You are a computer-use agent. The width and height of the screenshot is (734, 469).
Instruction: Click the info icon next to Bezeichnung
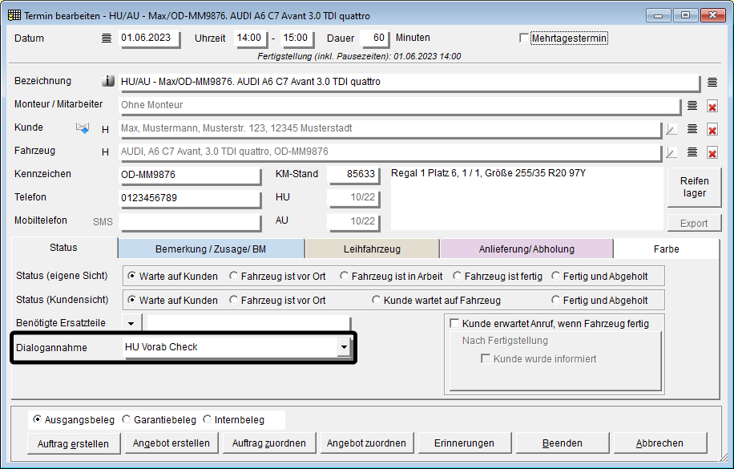click(108, 81)
